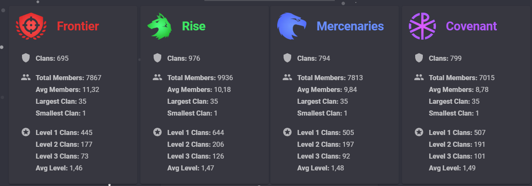The image size is (532, 186).
Task: Click the star icon beside Covenant Level 1 Clans
Action: (x=419, y=132)
